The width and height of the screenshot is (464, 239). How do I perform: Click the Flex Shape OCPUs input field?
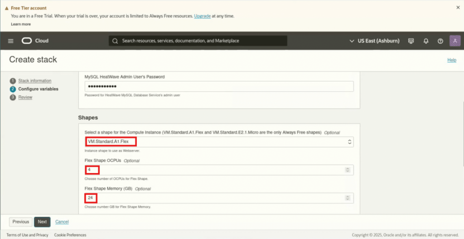[219, 170]
